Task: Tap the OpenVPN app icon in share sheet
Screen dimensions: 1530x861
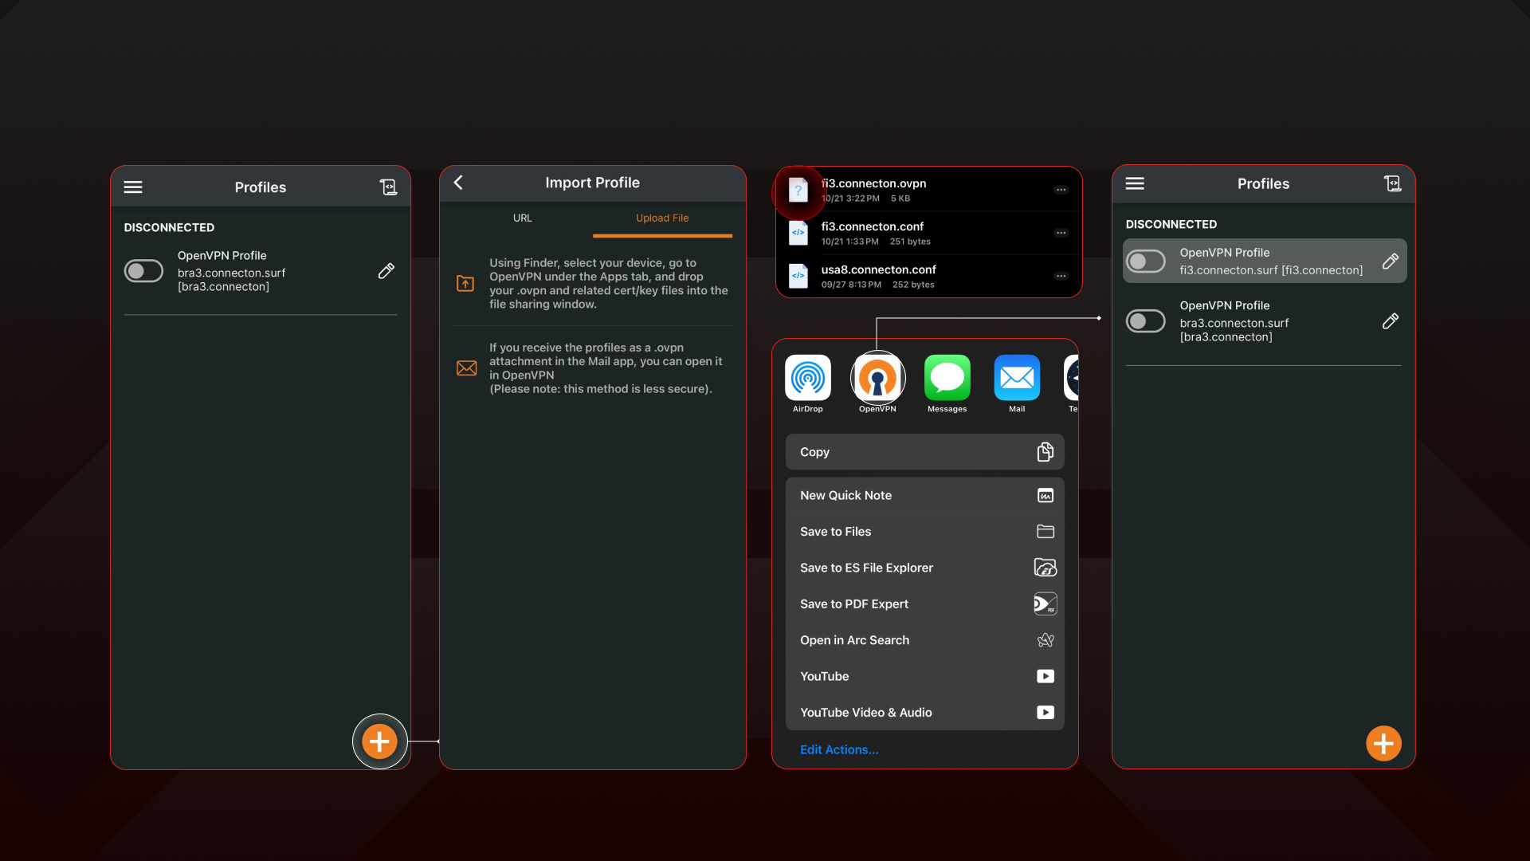Action: coord(877,378)
